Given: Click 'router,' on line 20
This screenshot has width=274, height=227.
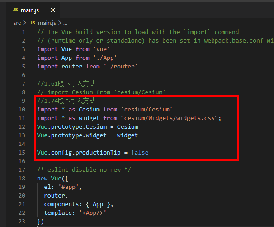Looking at the screenshot, I should pos(56,195).
